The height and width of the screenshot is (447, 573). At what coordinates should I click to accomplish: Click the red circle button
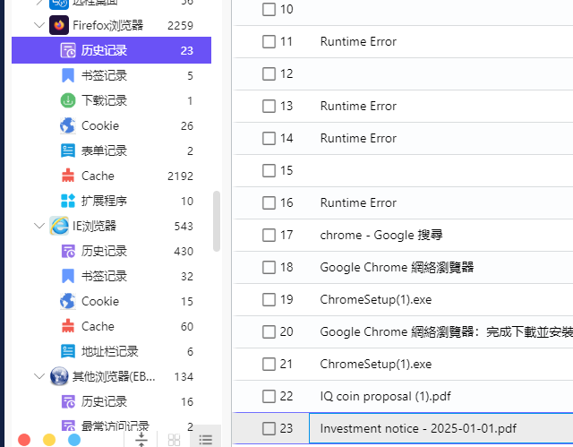point(24,440)
